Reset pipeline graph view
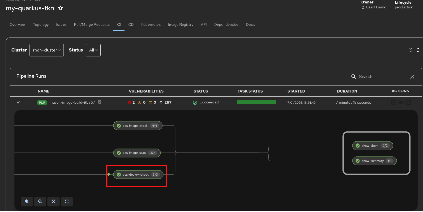Viewport: 423px width, 212px height. (67, 202)
